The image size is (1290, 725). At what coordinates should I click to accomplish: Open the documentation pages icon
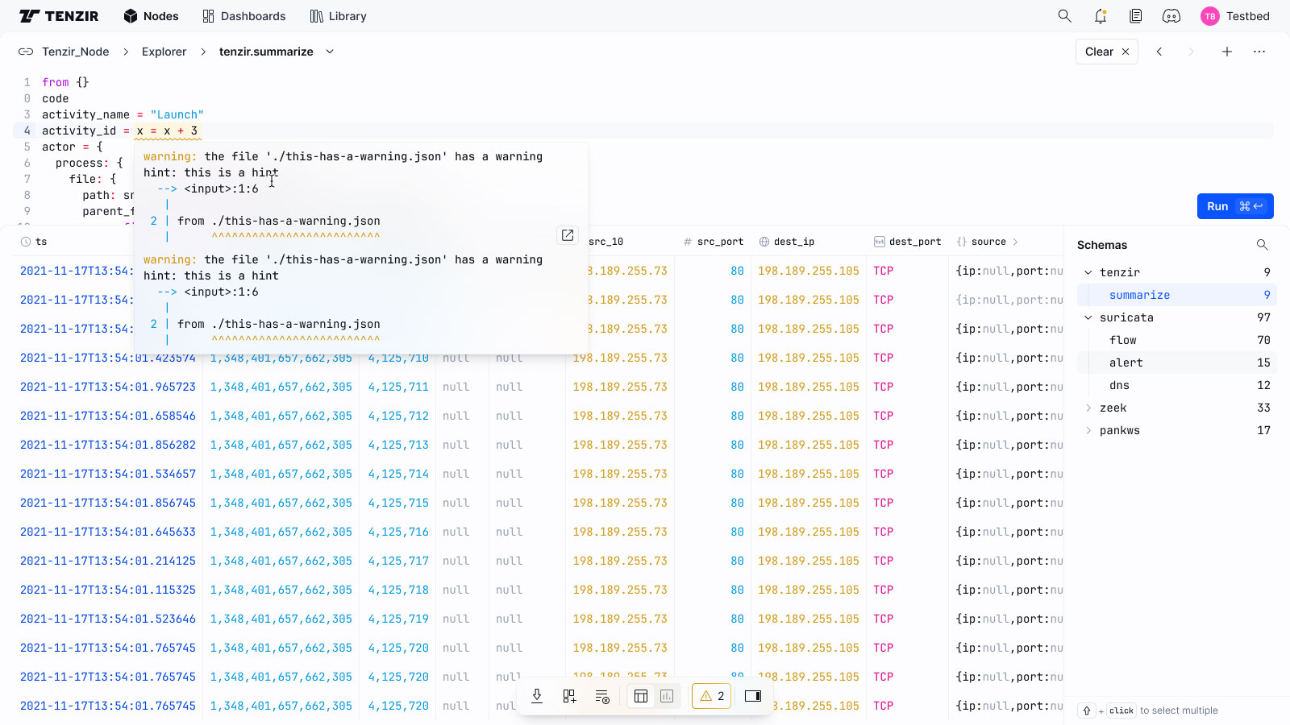coord(1136,16)
